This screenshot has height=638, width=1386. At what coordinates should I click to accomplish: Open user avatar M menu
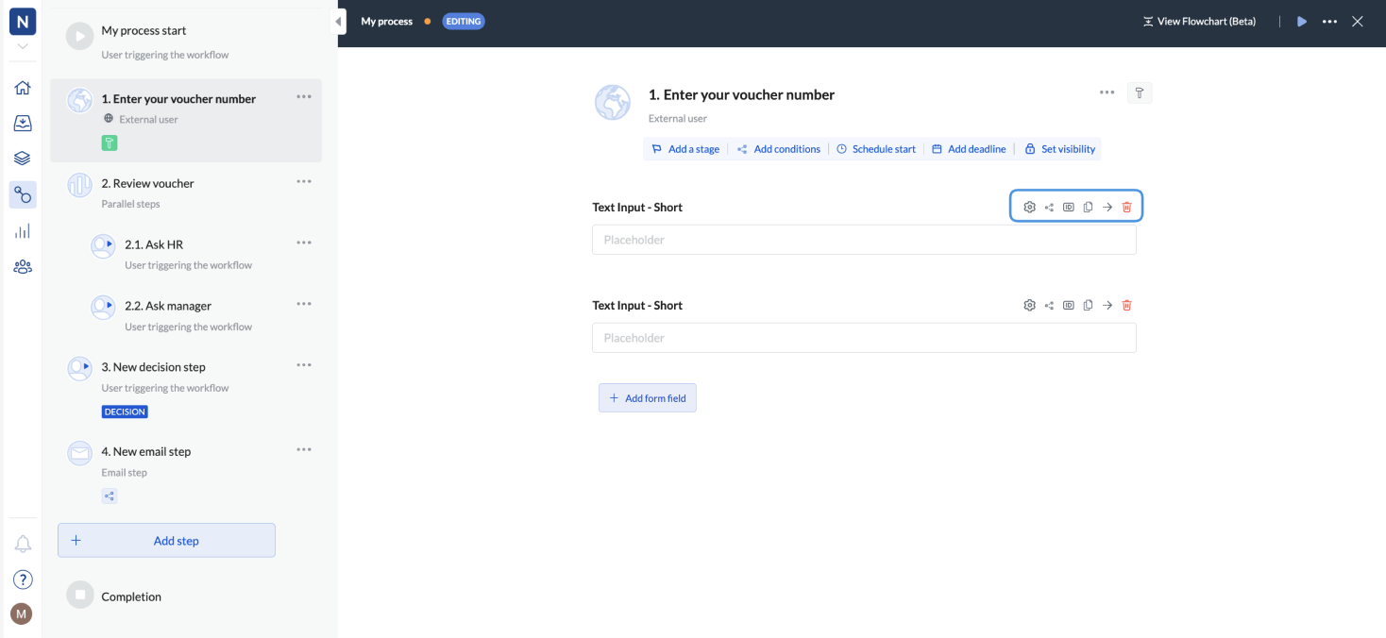[x=21, y=614]
